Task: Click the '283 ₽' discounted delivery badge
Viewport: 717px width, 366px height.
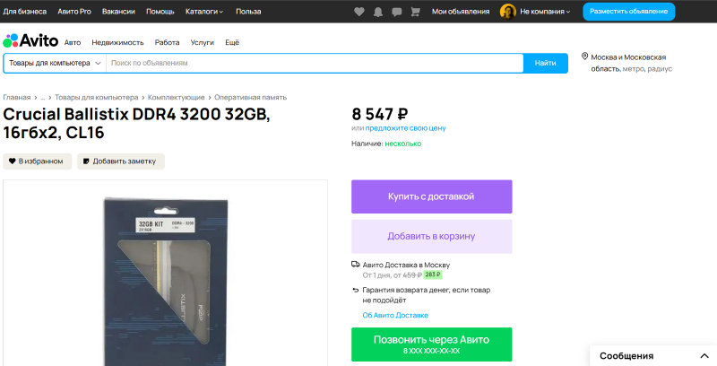Action: click(433, 275)
